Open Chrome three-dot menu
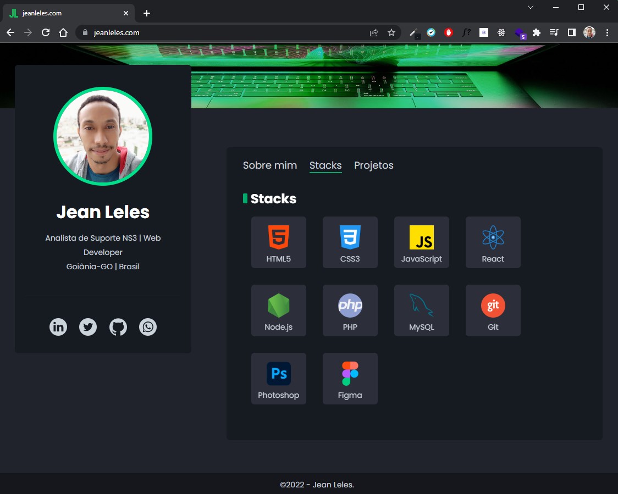 [607, 32]
